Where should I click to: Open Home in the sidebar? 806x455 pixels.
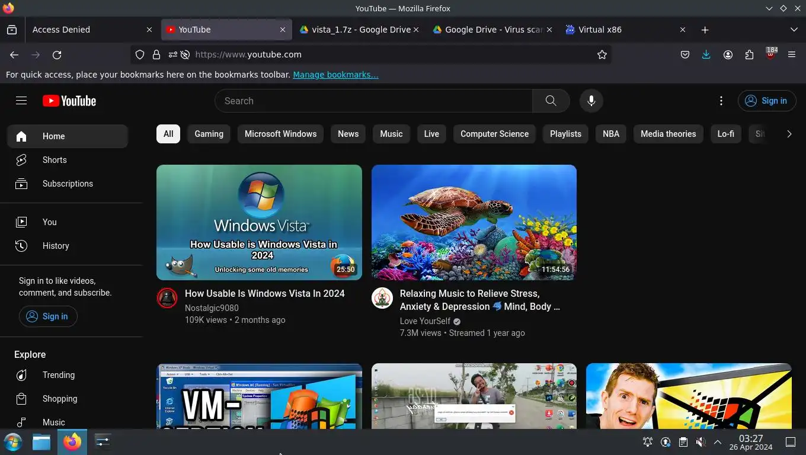coord(68,136)
